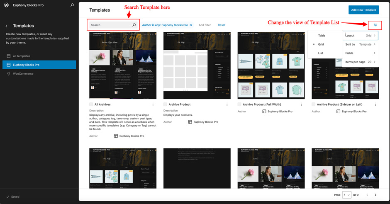Select WooCommerce in the sidebar
390x204 pixels.
(x=23, y=74)
